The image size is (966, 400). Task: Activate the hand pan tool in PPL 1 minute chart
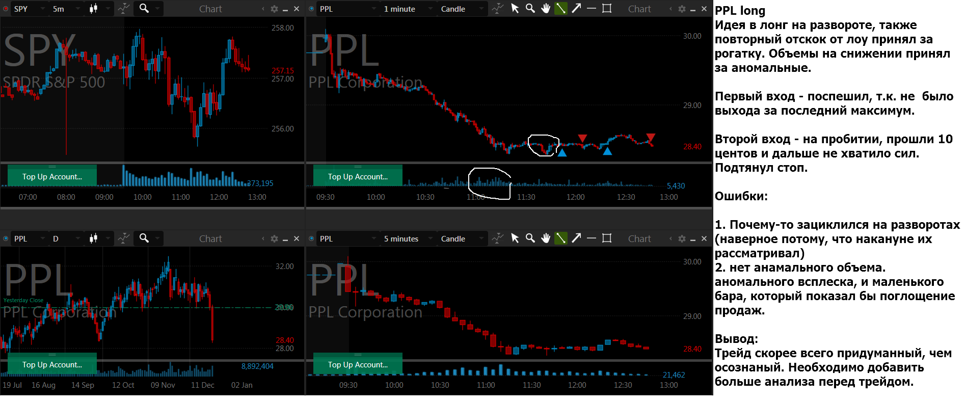[546, 9]
